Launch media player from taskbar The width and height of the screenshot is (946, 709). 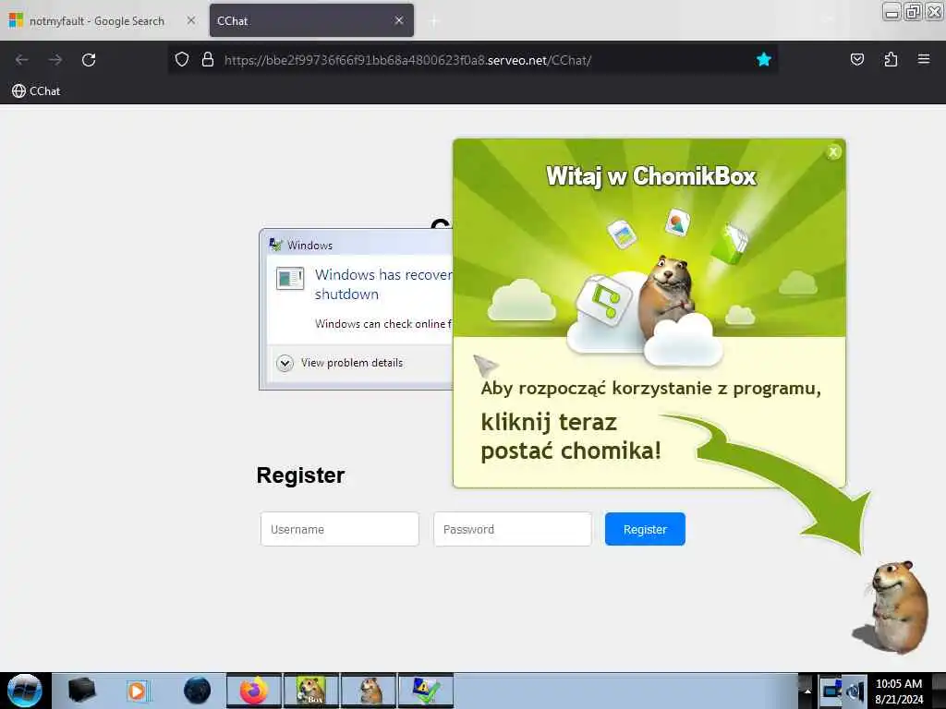click(x=139, y=691)
